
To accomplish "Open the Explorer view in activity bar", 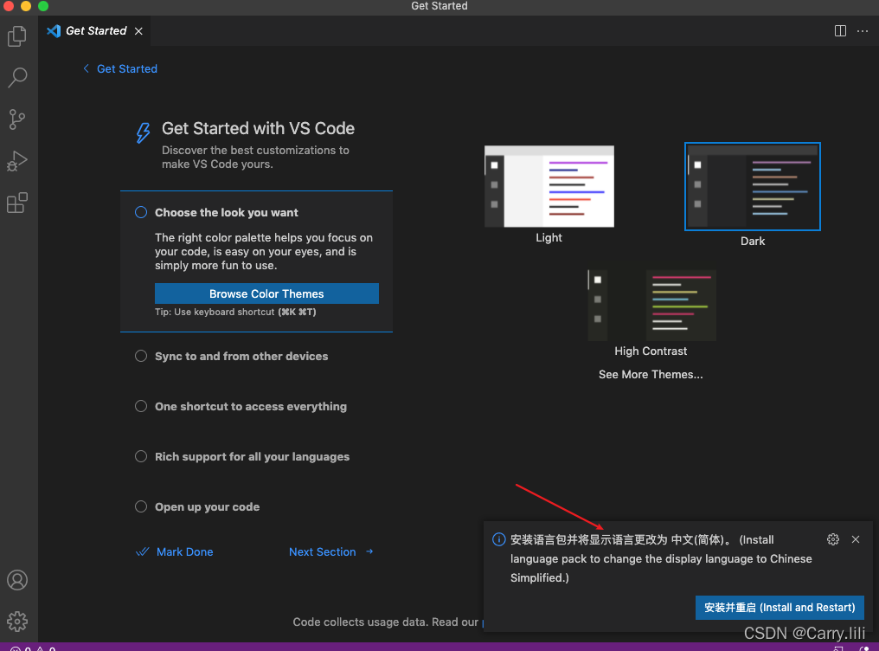I will tap(17, 36).
